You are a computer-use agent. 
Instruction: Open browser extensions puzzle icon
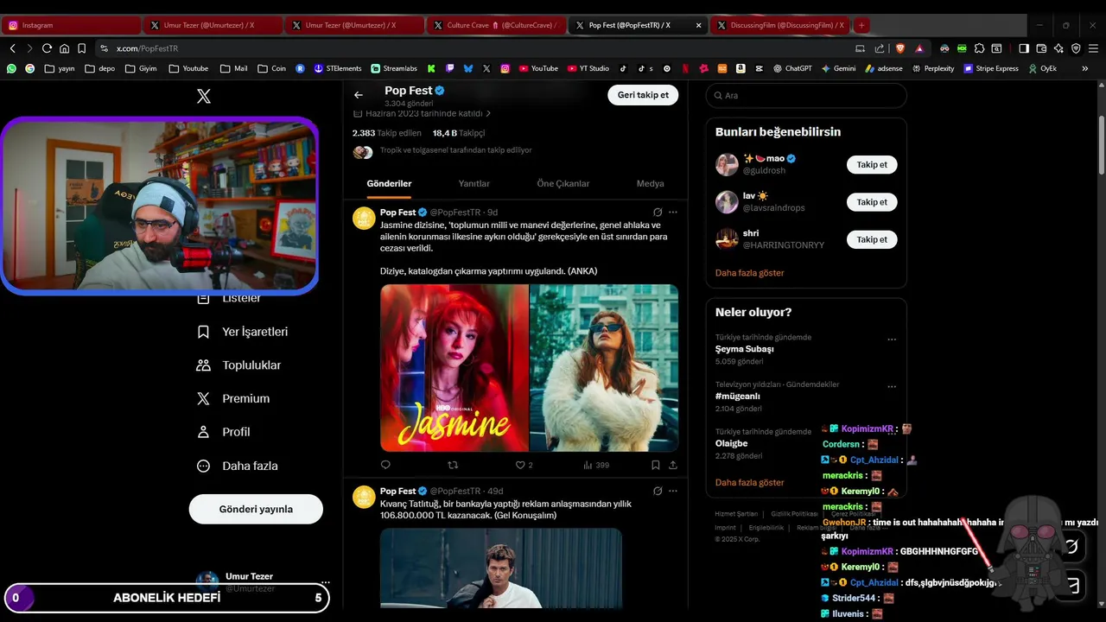979,48
